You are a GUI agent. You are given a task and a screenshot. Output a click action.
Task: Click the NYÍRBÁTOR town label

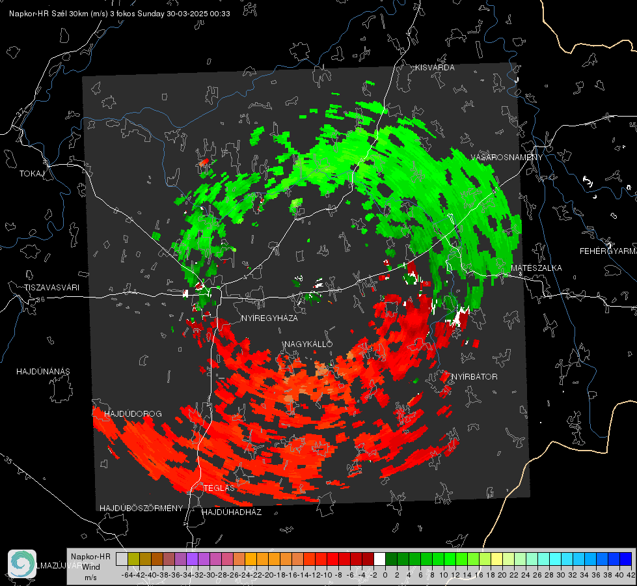click(x=474, y=377)
